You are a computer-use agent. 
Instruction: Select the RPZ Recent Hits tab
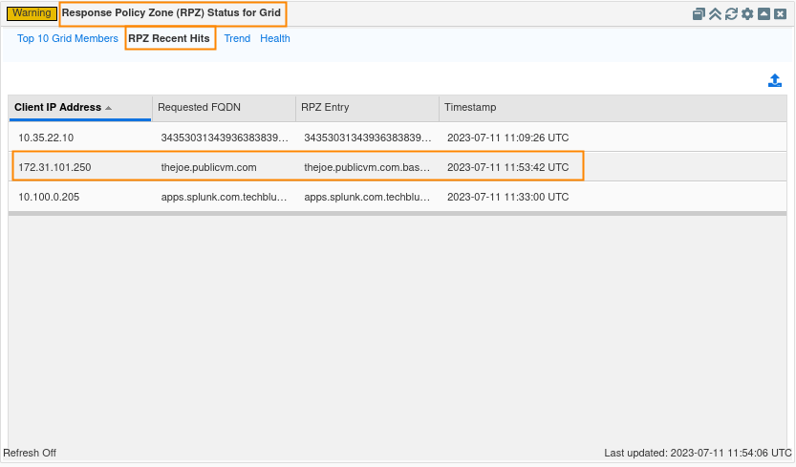169,38
